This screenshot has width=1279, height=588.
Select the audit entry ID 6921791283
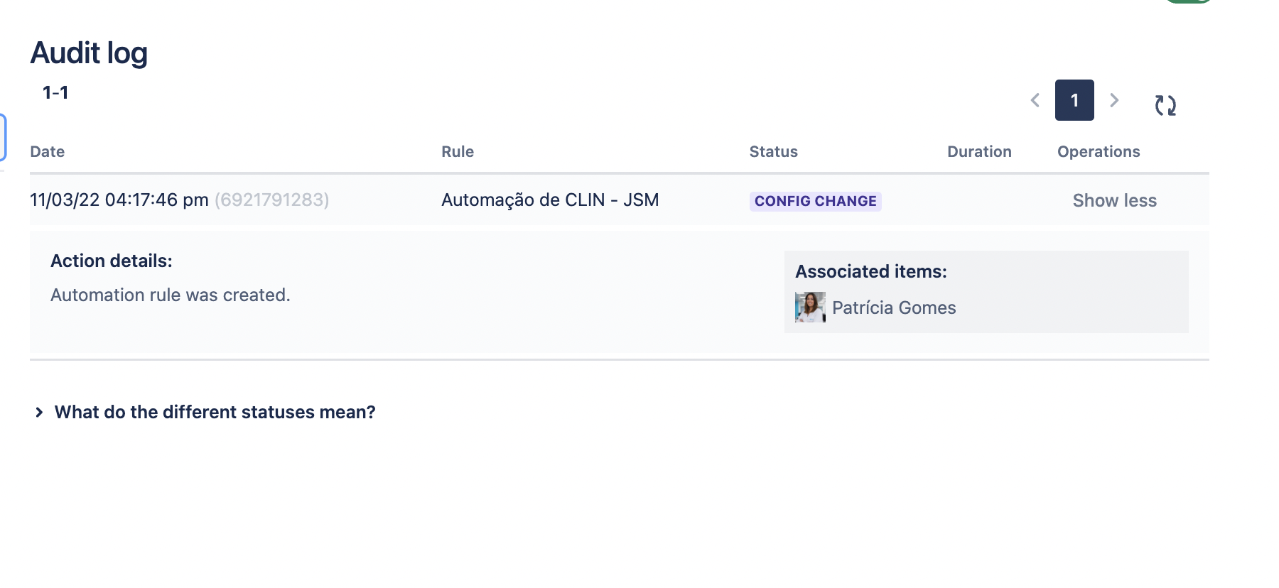(x=273, y=200)
